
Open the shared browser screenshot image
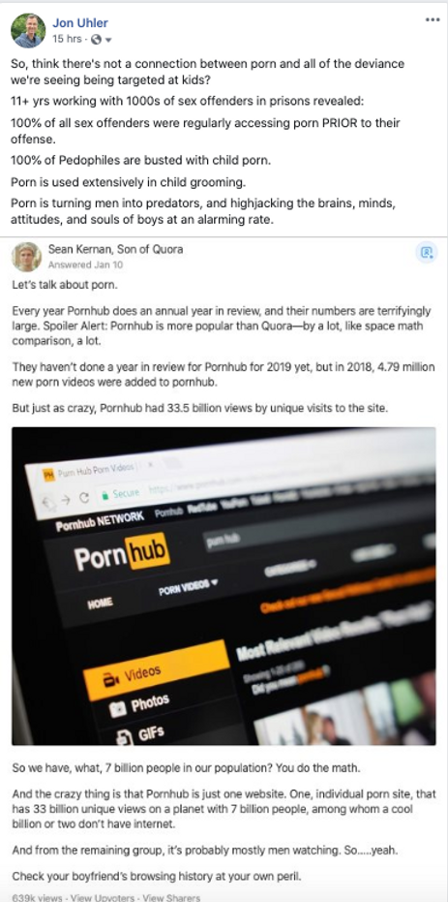click(x=224, y=585)
